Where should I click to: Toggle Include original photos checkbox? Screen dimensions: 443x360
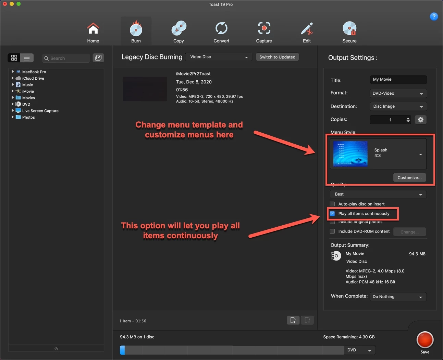pyautogui.click(x=332, y=222)
